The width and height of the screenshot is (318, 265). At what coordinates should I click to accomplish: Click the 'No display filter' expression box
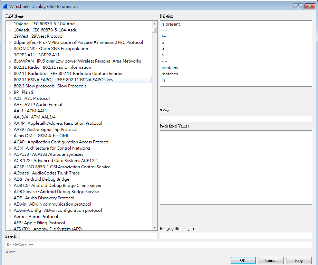click(158, 245)
